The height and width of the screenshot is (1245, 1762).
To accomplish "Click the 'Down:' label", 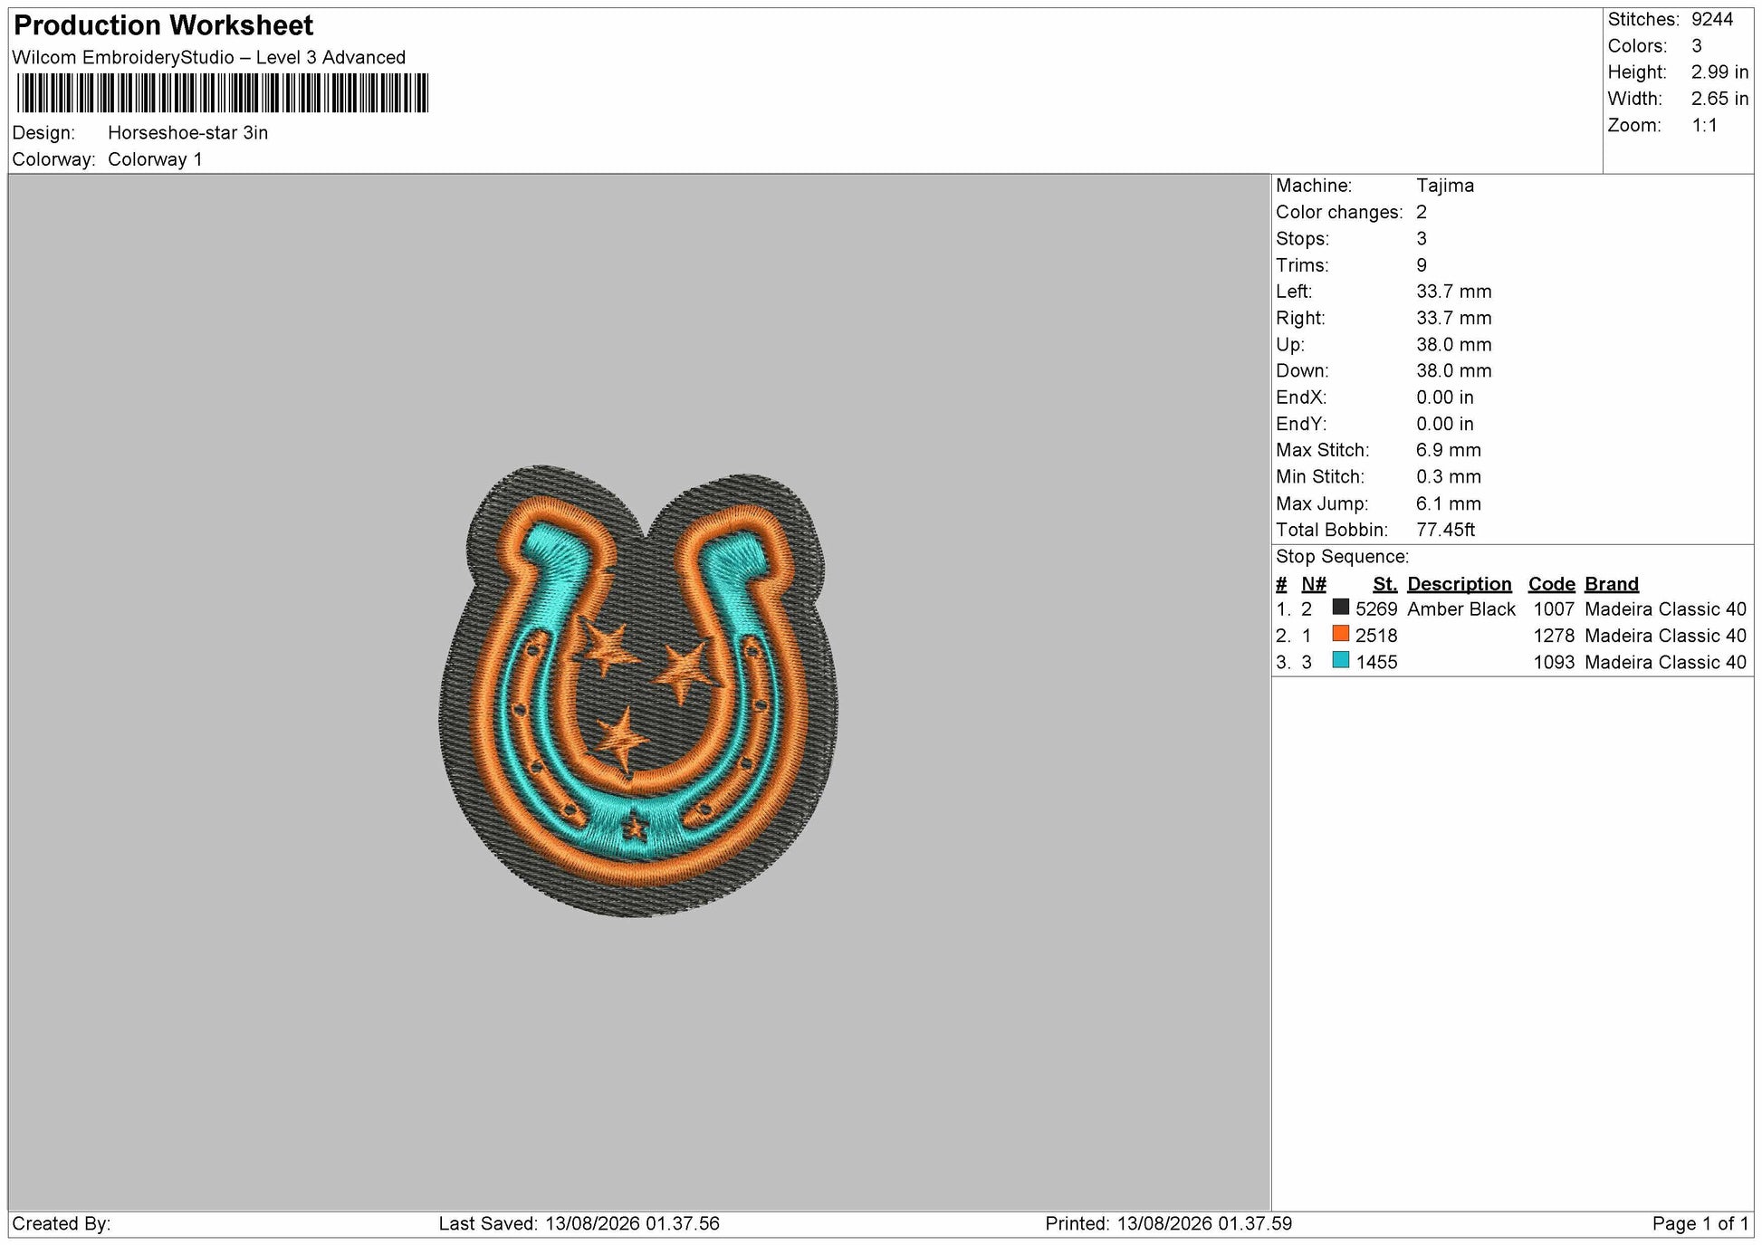I will tap(1302, 371).
